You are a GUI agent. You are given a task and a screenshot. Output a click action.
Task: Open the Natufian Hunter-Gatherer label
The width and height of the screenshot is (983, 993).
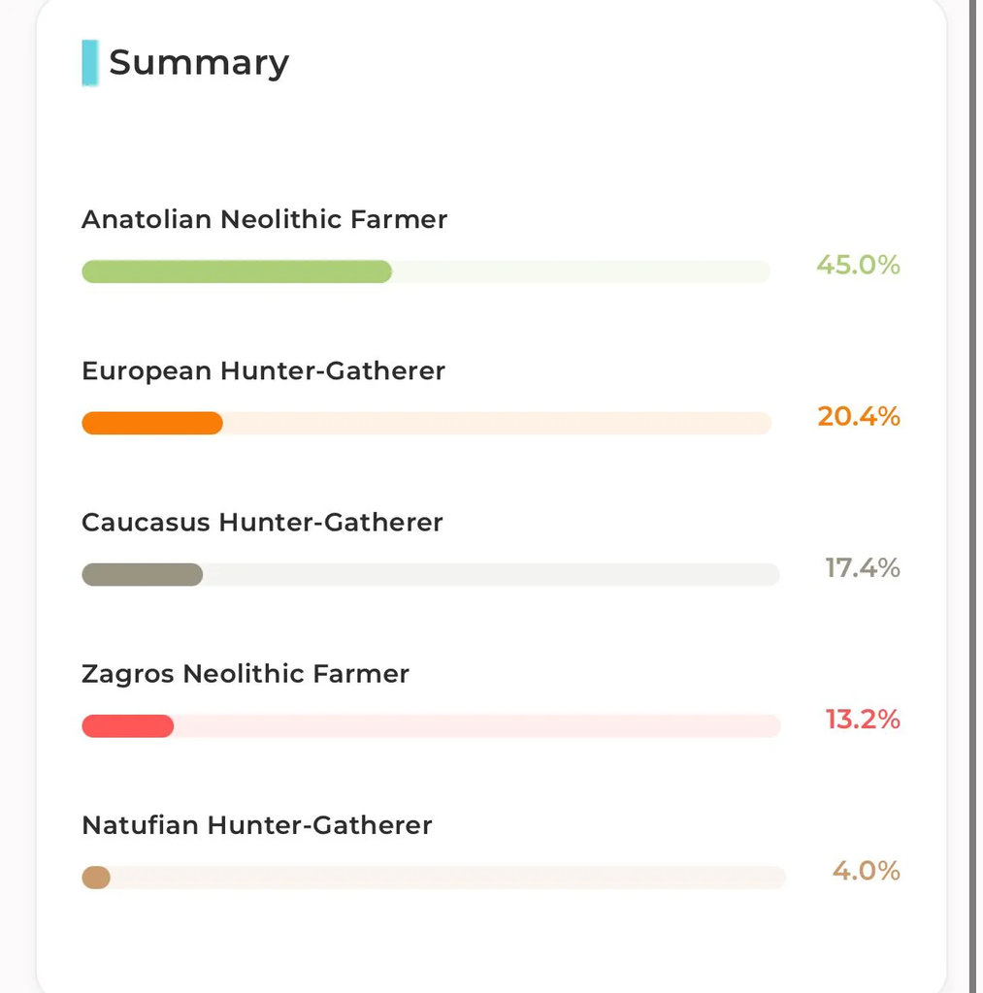tap(257, 825)
